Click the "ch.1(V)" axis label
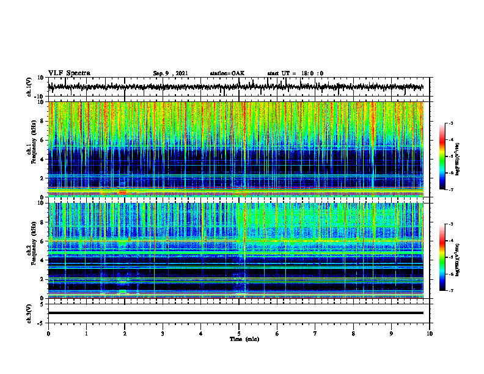This screenshot has width=484, height=374. pyautogui.click(x=29, y=87)
